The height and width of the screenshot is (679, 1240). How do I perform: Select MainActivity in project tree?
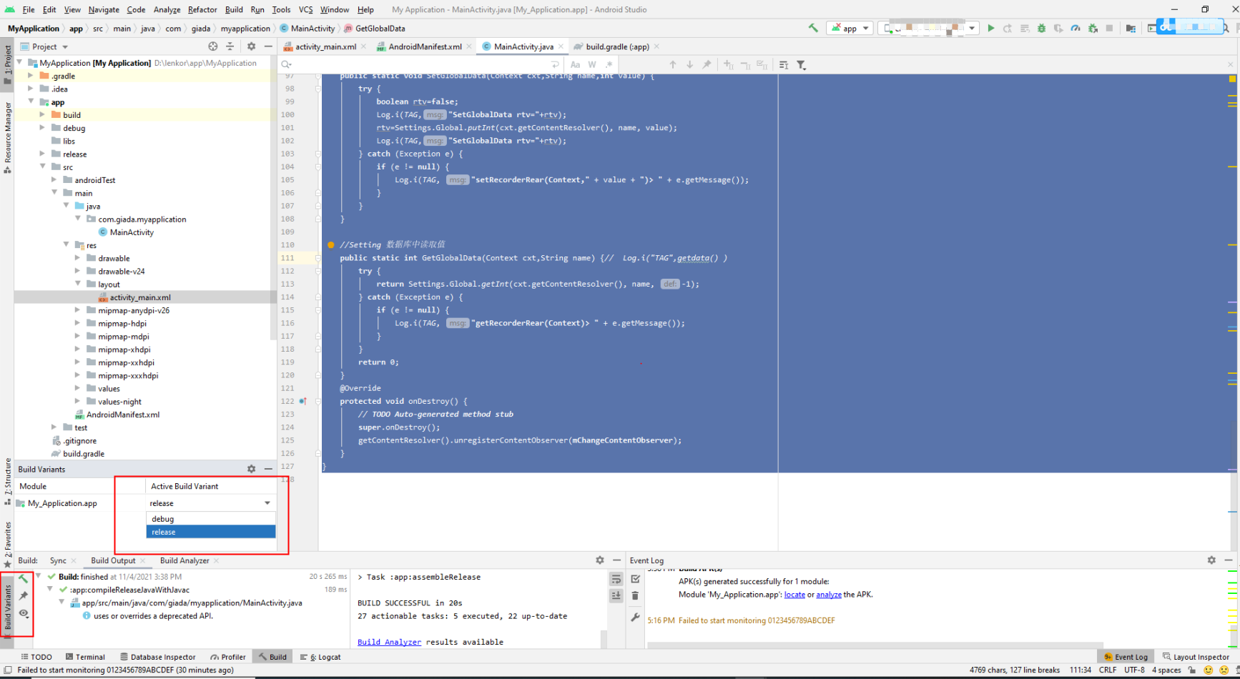(x=132, y=232)
